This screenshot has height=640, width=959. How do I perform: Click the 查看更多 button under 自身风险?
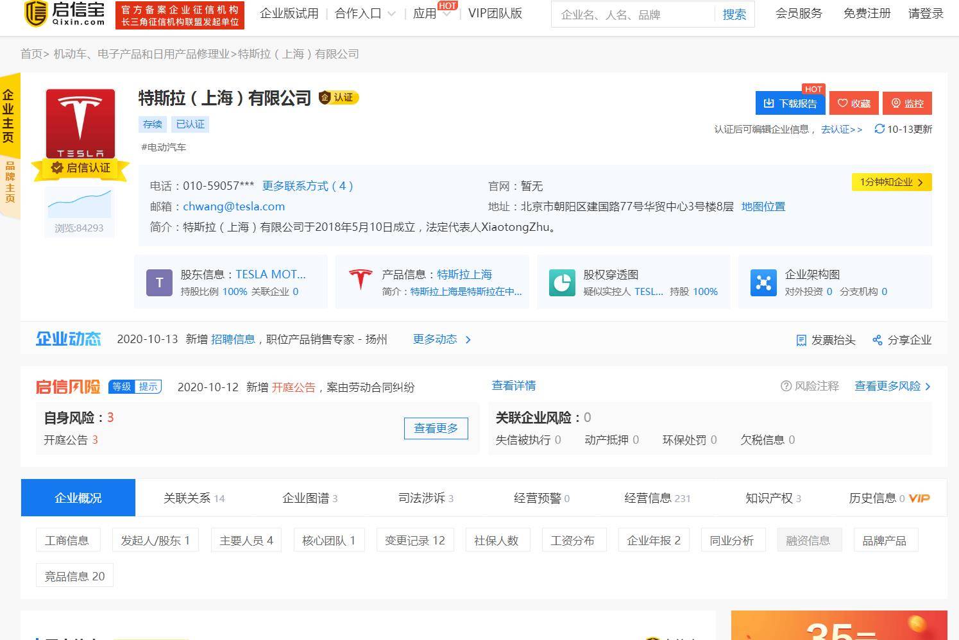[436, 428]
